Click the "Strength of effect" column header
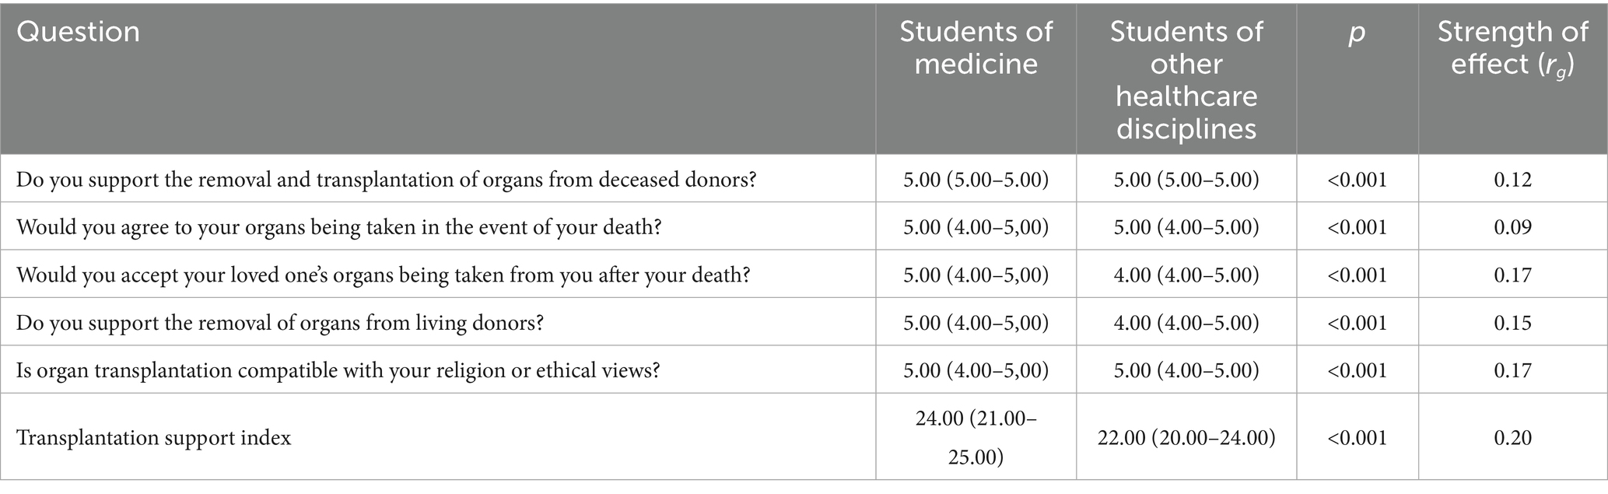Screen dimensions: 1608x494 pos(1512,47)
